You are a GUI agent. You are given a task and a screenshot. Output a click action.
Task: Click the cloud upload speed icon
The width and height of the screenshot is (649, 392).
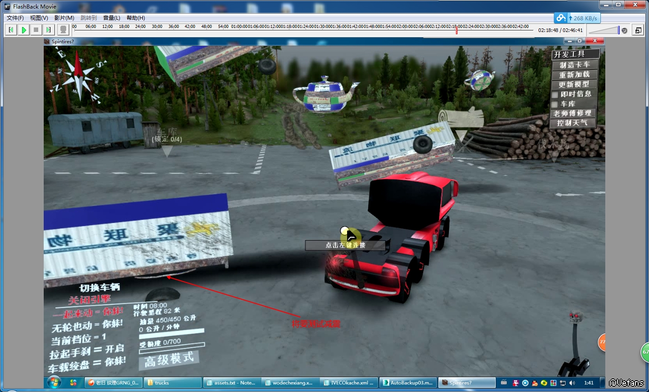click(x=561, y=18)
